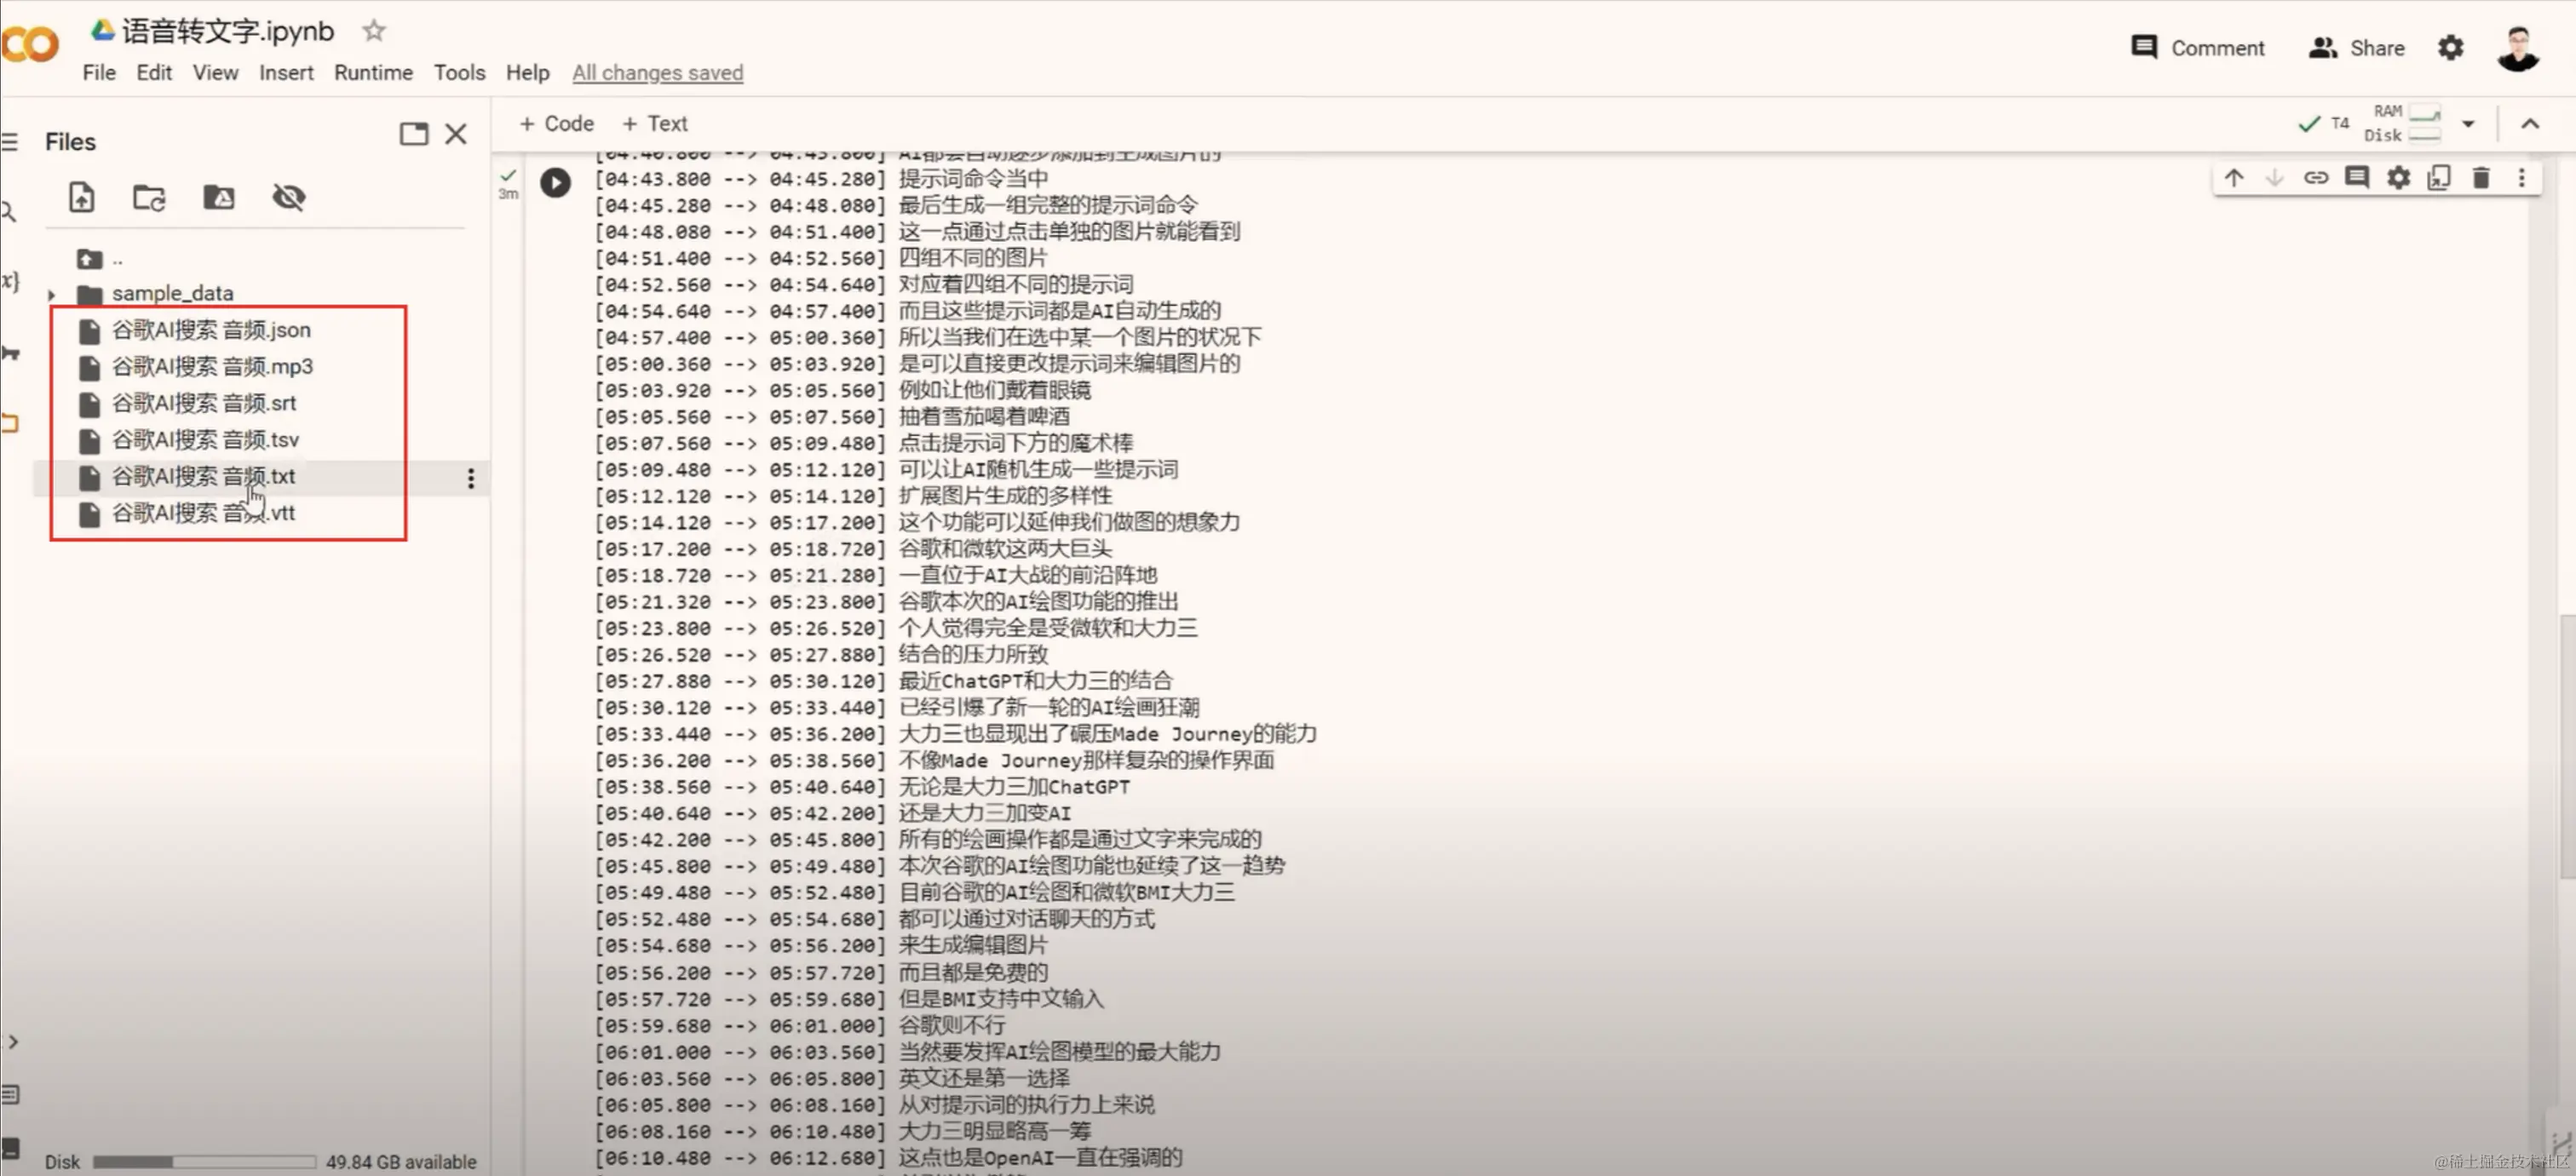Screen dimensions: 2576x1176
Task: Open the Tools menu
Action: click(459, 72)
